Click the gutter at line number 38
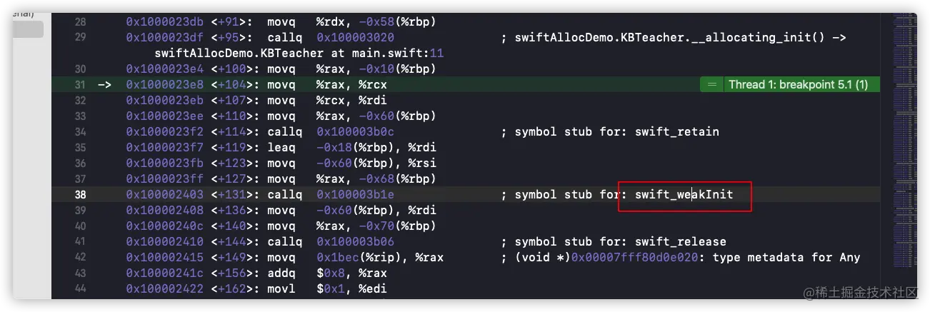Image resolution: width=930 pixels, height=312 pixels. point(80,194)
